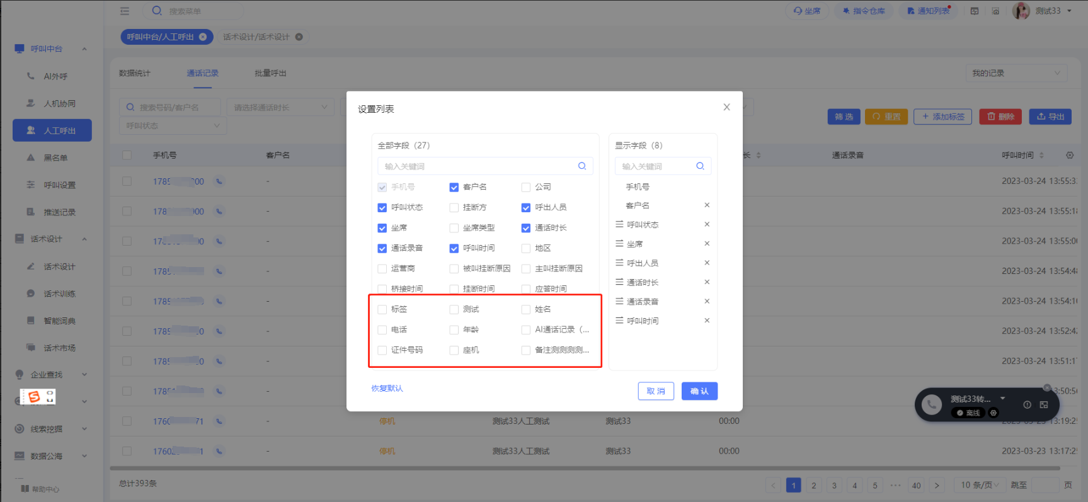Remove 呼叫时间 from displayed fields list
1088x502 pixels.
point(707,321)
